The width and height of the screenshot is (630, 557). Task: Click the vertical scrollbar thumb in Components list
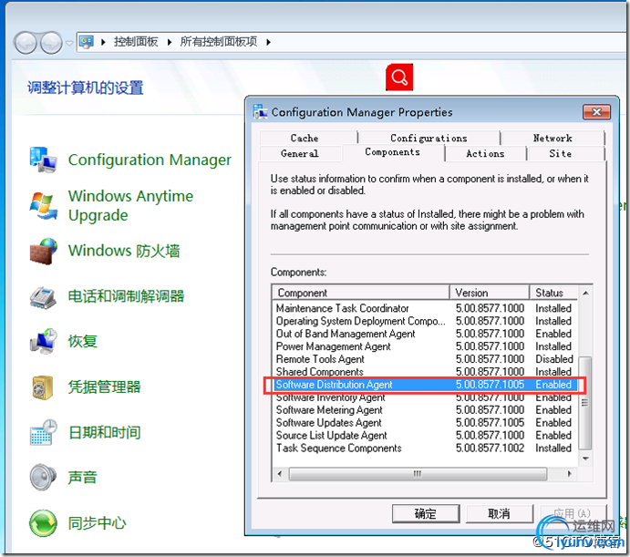click(585, 403)
